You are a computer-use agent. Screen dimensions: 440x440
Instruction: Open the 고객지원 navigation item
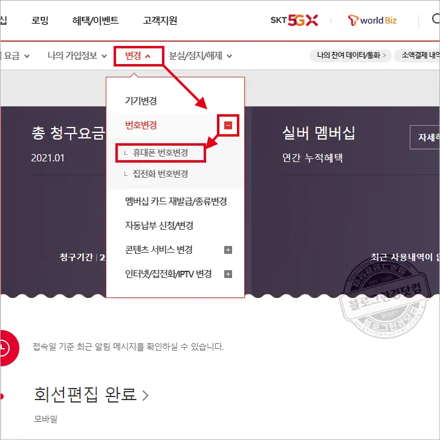coord(160,20)
